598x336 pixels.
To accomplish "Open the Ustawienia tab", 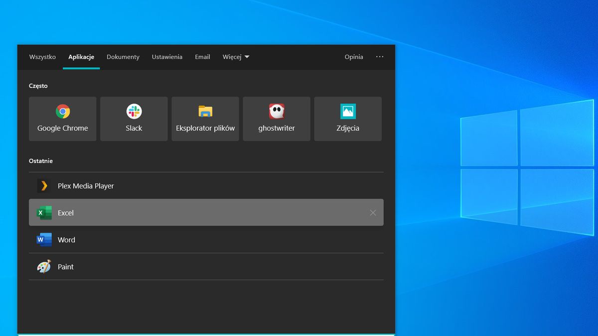I will point(167,57).
